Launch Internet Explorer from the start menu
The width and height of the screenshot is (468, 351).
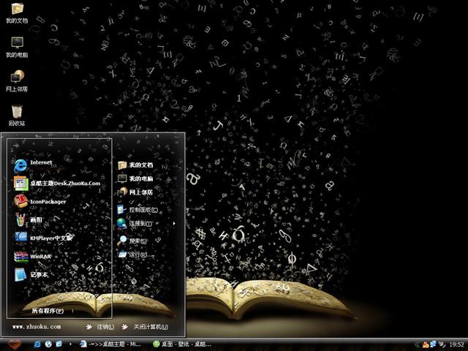pyautogui.click(x=33, y=165)
